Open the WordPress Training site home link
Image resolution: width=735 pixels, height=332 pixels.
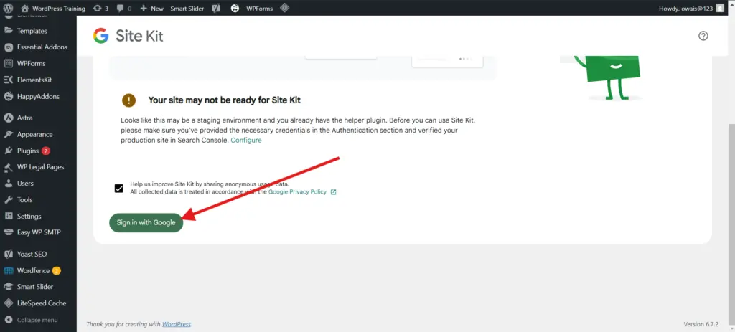[53, 9]
